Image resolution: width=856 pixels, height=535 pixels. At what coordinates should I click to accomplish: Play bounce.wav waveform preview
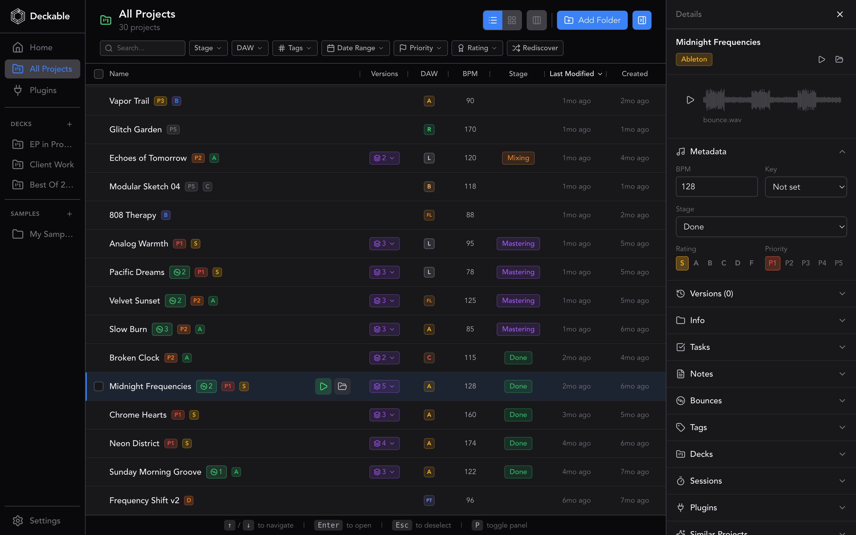point(690,100)
